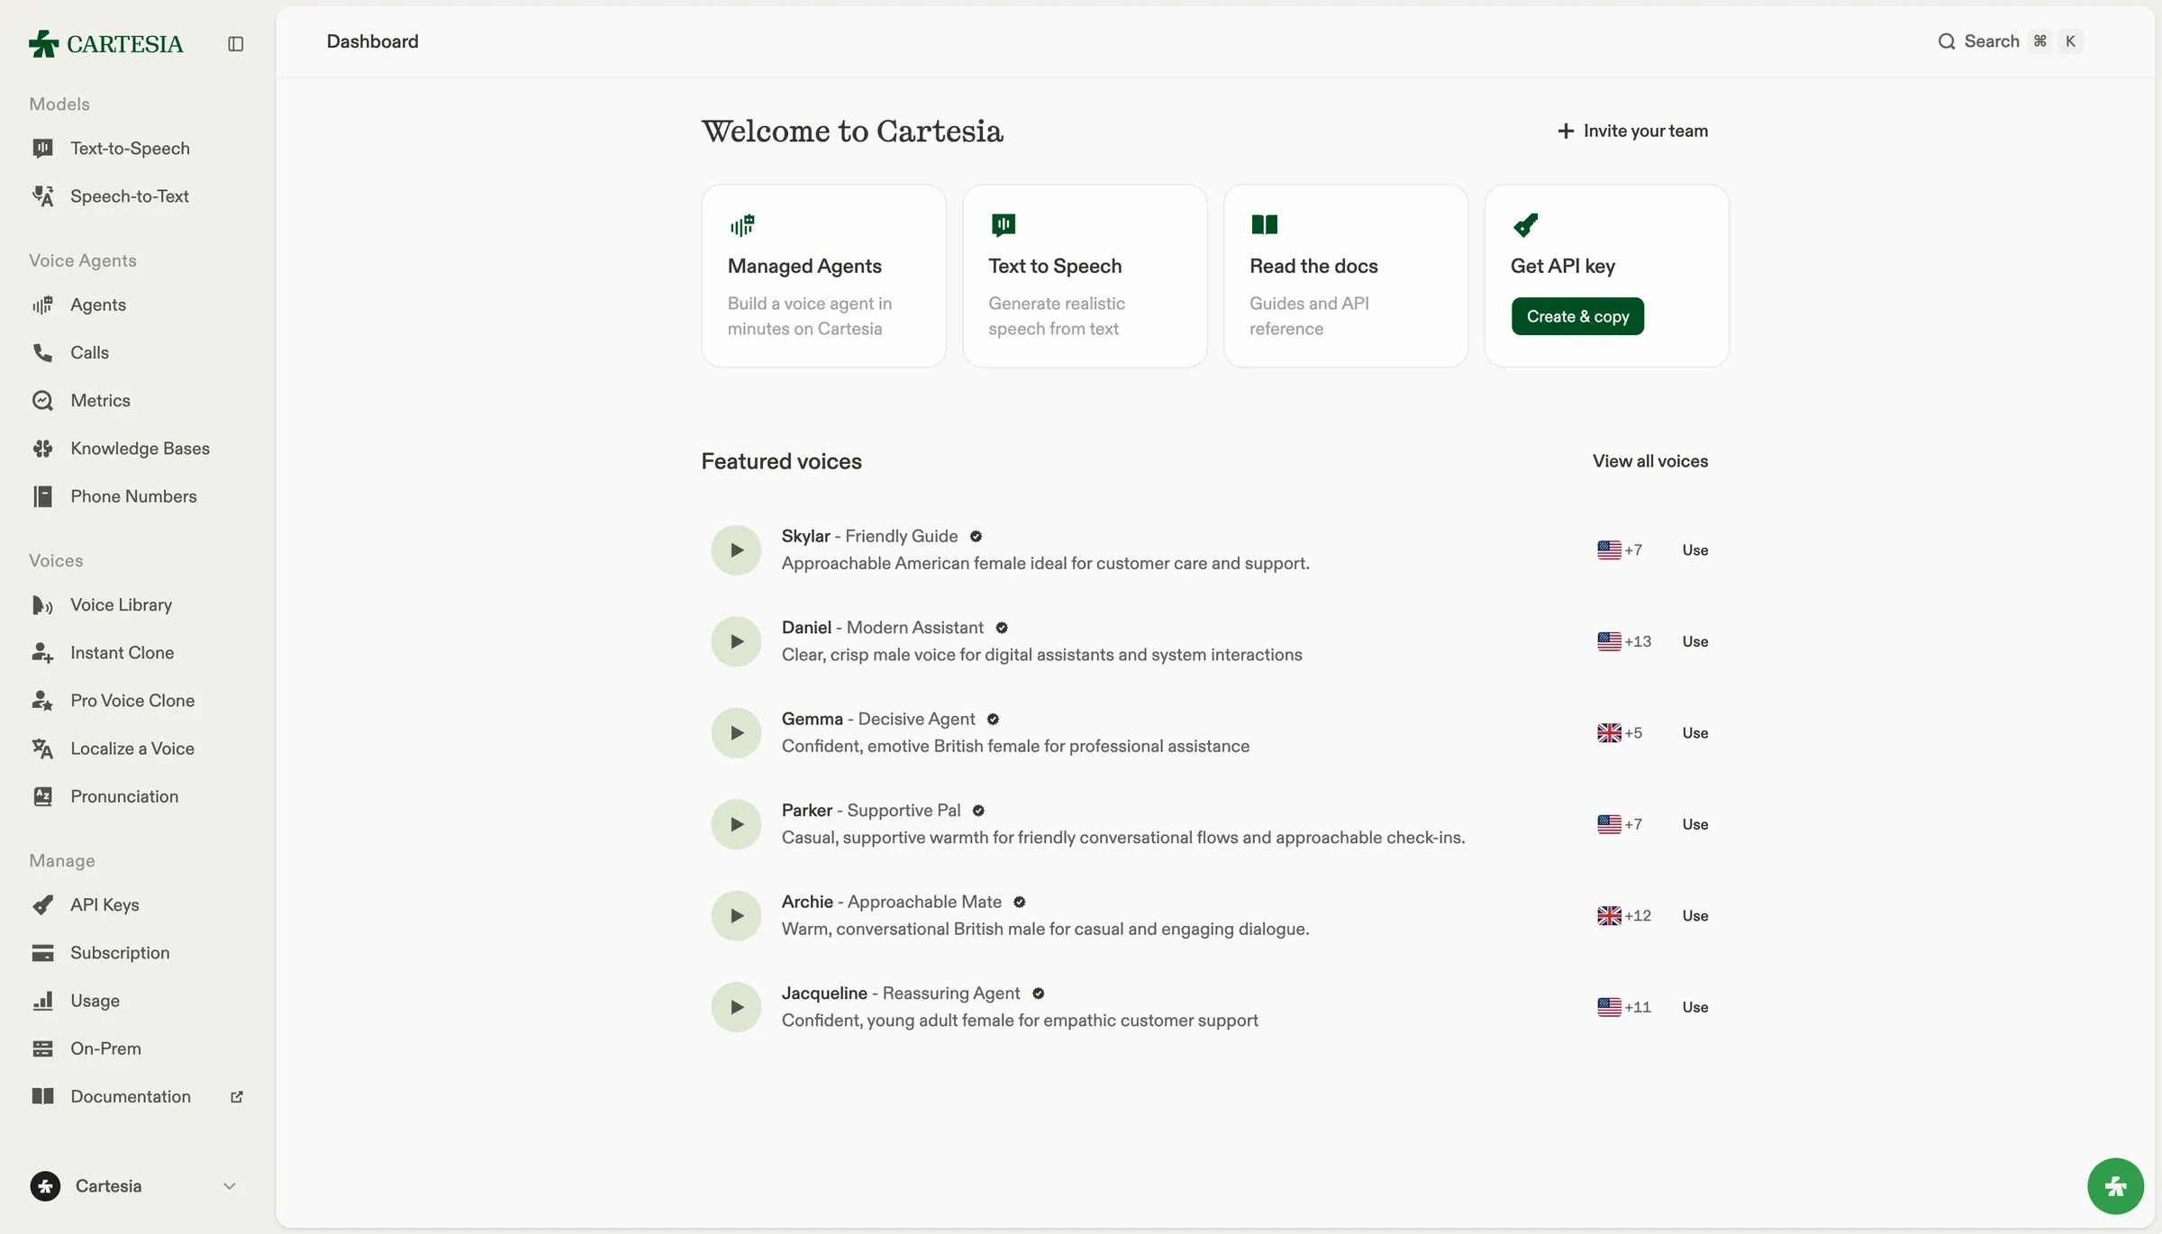2162x1234 pixels.
Task: Click Use for the Archie voice
Action: pos(1694,916)
